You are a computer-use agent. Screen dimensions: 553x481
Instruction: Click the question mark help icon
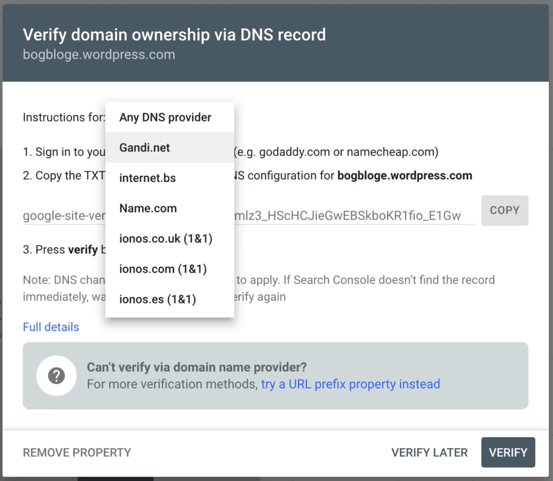56,376
